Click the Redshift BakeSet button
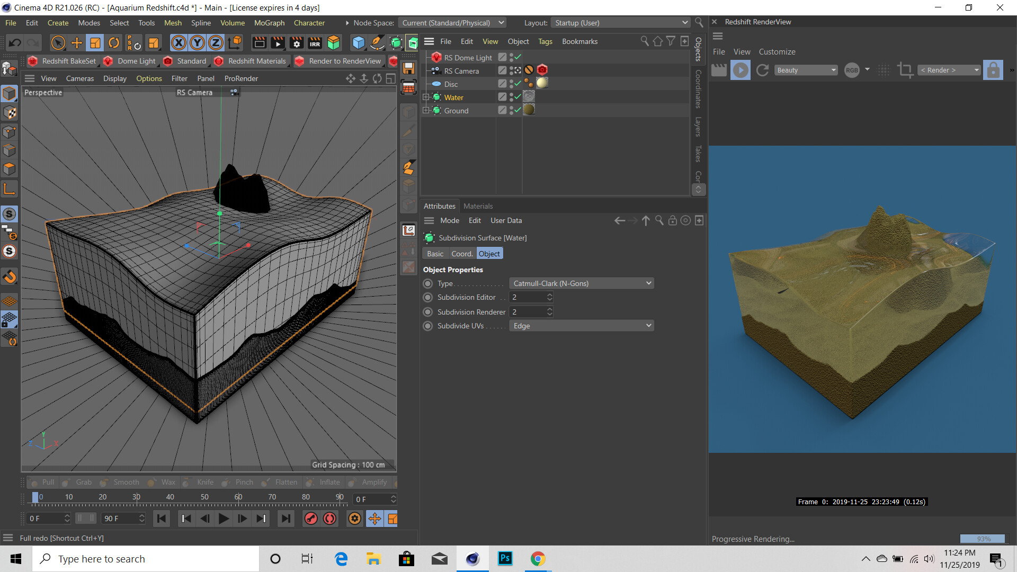 click(x=63, y=61)
